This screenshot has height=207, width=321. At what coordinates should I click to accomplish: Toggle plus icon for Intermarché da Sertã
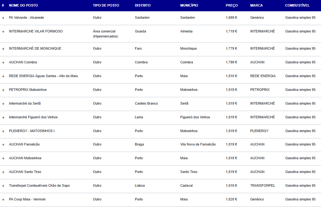coord(3,104)
